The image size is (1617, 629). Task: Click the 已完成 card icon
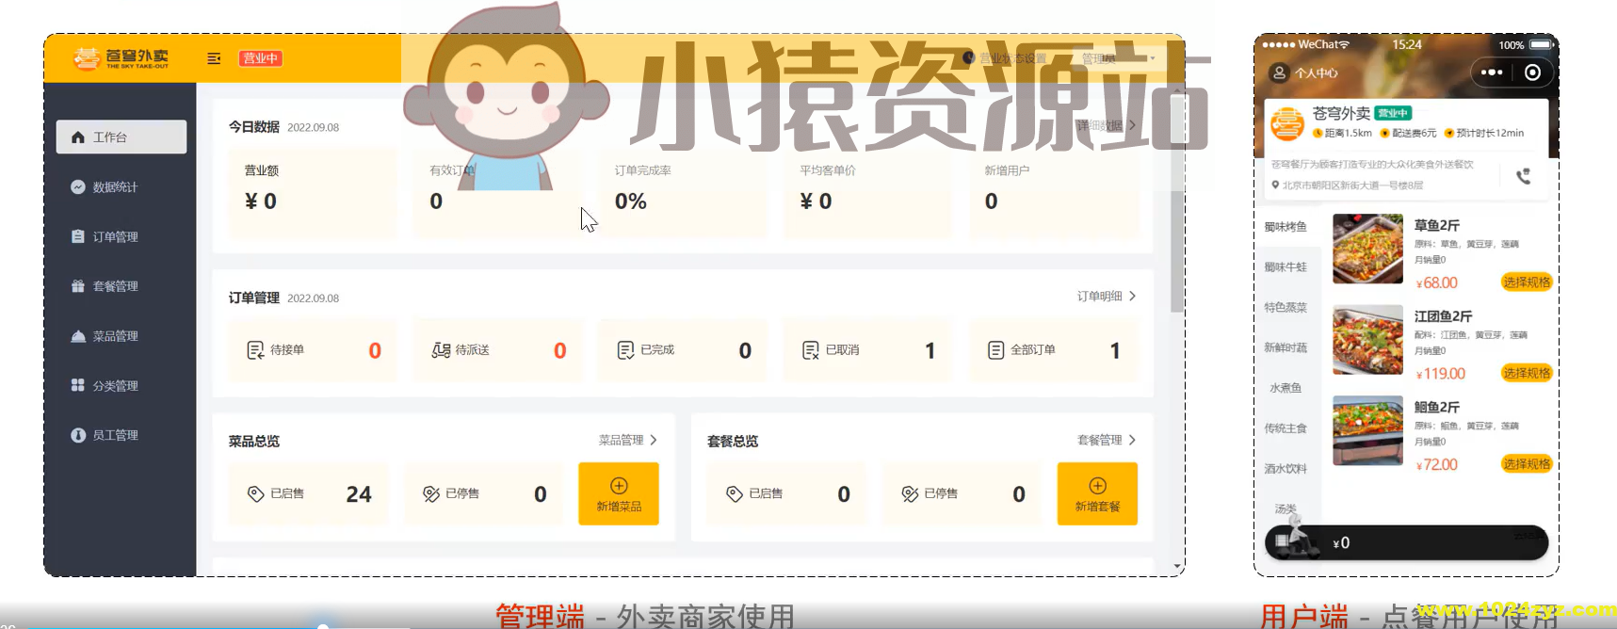625,350
